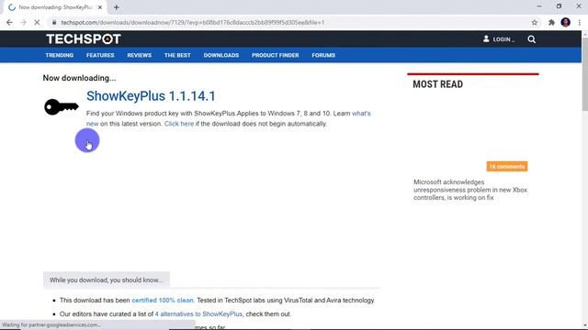Bookmark this page with the star icon

[535, 22]
